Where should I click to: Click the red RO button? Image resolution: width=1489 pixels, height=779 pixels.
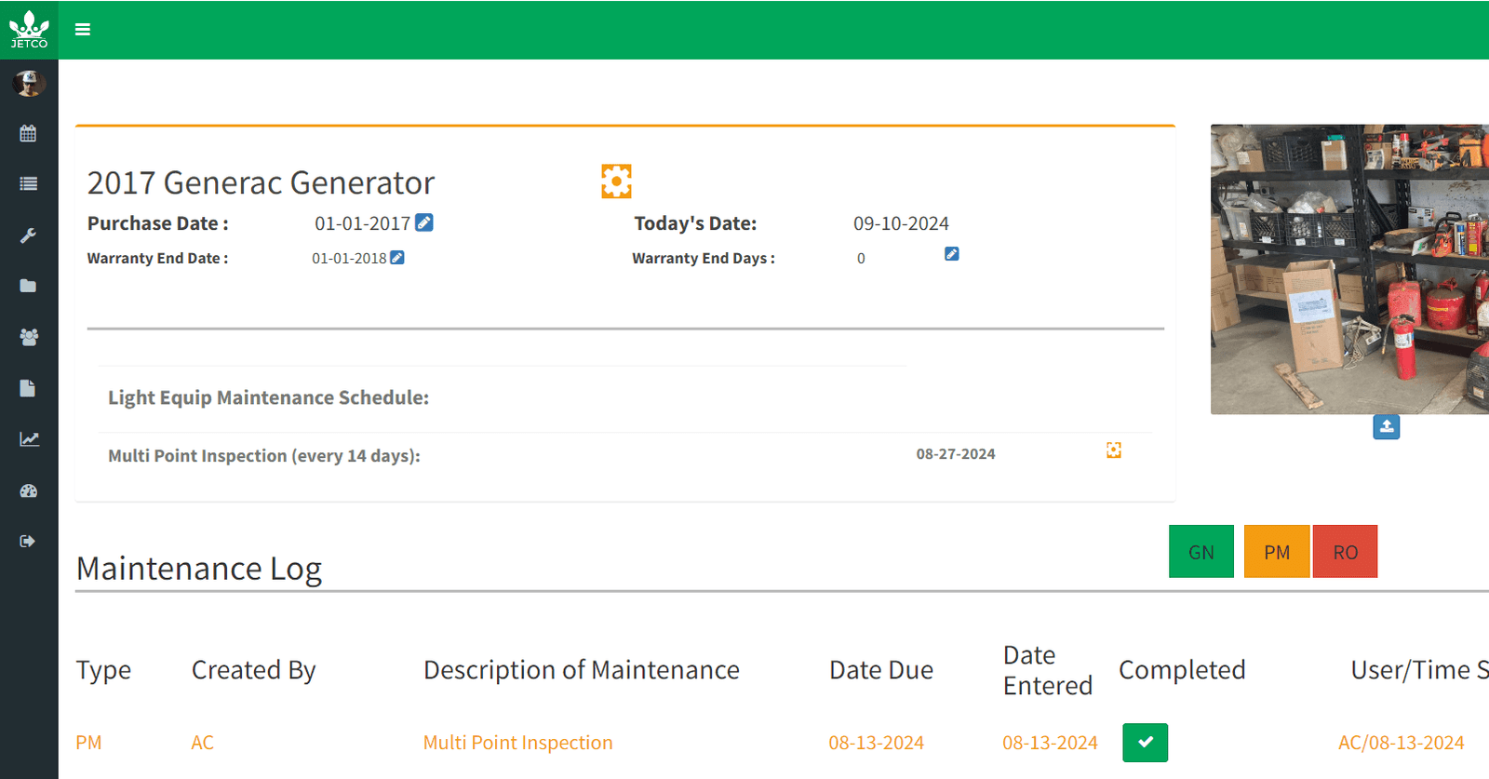pyautogui.click(x=1345, y=552)
